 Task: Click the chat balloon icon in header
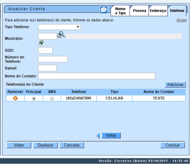[104, 10]
